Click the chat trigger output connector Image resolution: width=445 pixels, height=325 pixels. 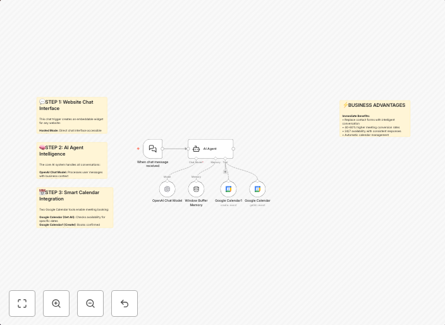pyautogui.click(x=162, y=149)
